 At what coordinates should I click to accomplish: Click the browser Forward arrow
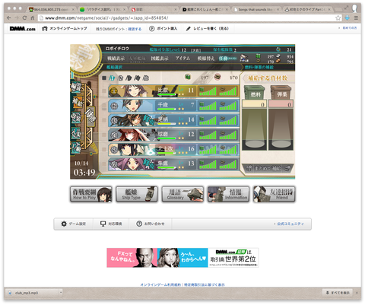(x=17, y=18)
